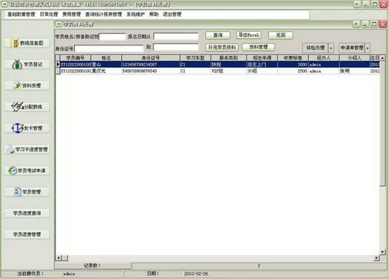Image resolution: width=389 pixels, height=279 pixels.
Task: Click the 补充学员资料 button
Action: pos(222,47)
